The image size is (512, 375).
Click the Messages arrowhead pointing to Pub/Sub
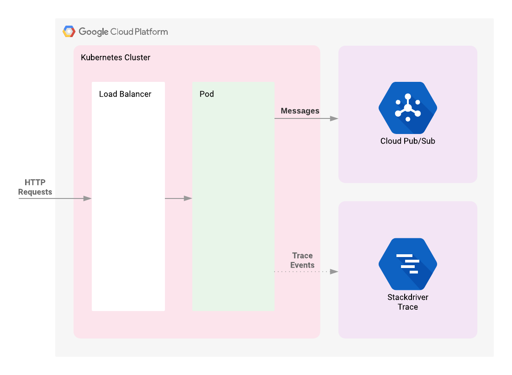point(334,118)
